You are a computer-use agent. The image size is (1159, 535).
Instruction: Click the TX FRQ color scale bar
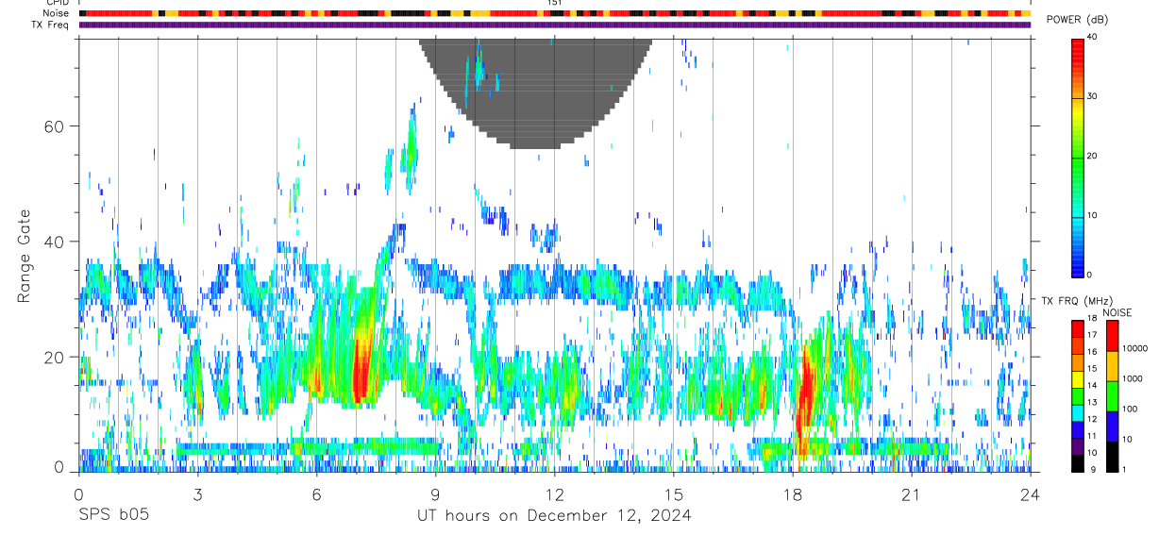[x=1077, y=395]
